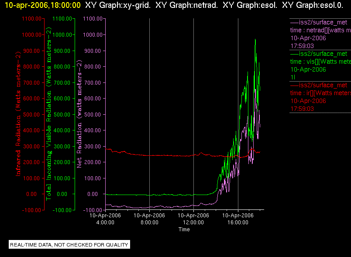Click the green 200.00 visible axis tick
This screenshot has width=351, height=257.
62,162
